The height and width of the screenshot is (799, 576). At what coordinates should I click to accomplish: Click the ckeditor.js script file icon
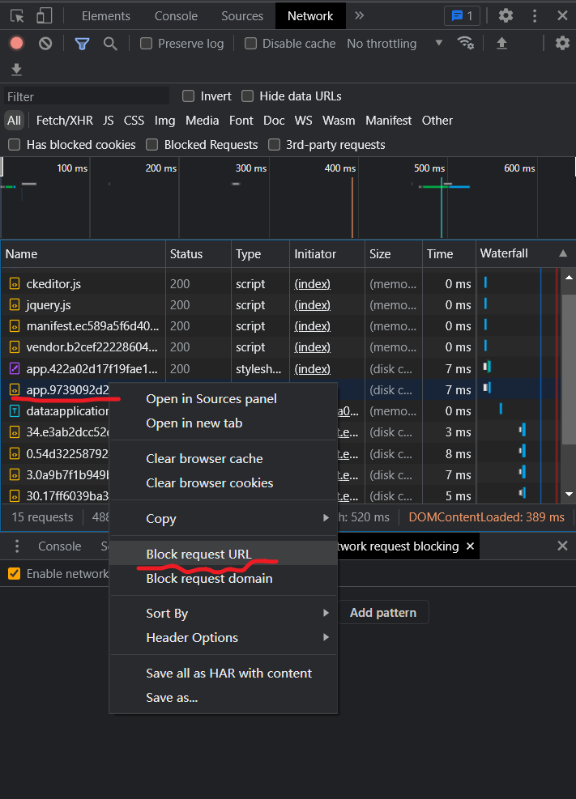coord(15,284)
